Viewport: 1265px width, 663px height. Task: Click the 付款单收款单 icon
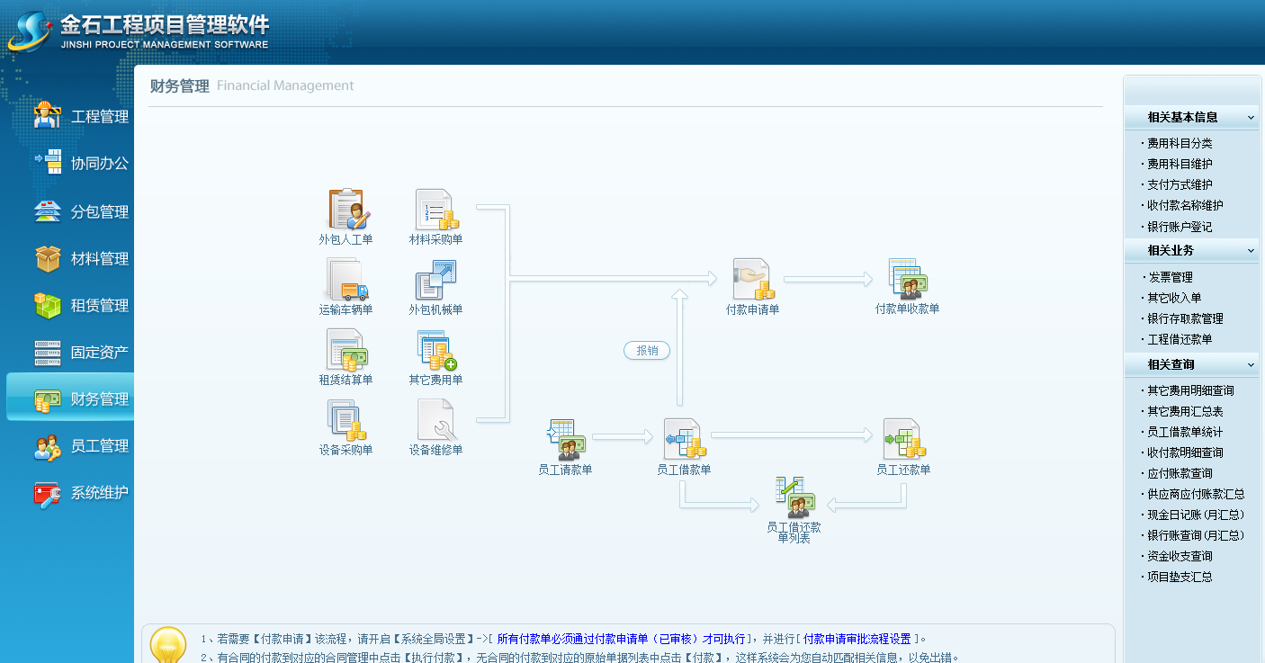tap(907, 280)
